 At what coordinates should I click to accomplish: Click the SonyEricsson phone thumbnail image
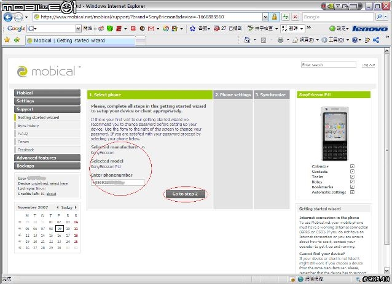point(334,134)
